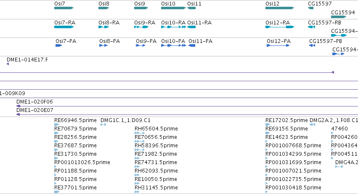Open the Osi12-PA protein label
358x194 pixels.
tap(279, 41)
